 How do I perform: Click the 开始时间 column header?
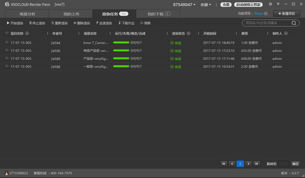210,33
